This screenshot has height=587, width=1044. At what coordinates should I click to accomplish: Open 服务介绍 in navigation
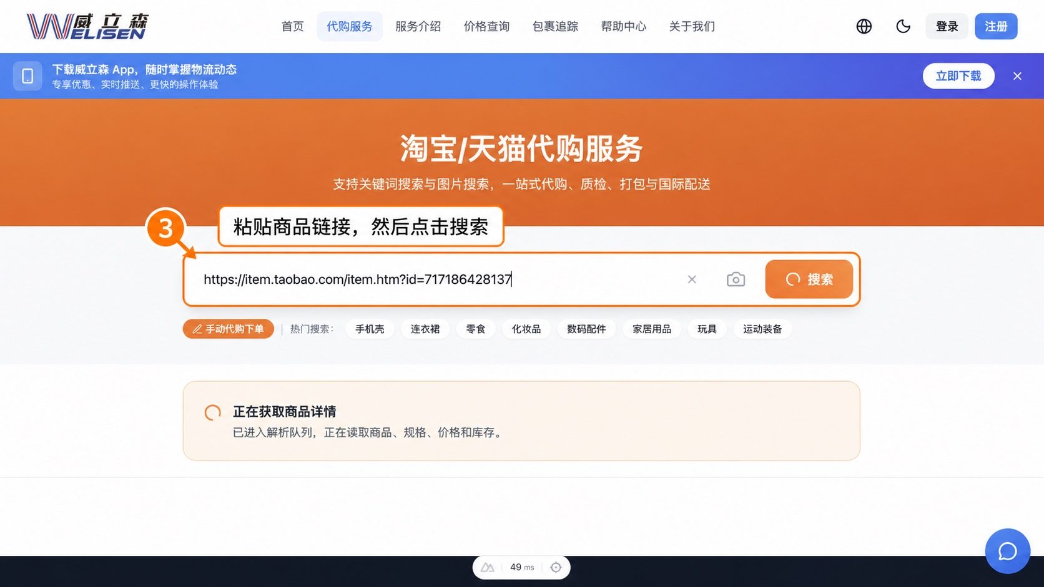(x=418, y=26)
